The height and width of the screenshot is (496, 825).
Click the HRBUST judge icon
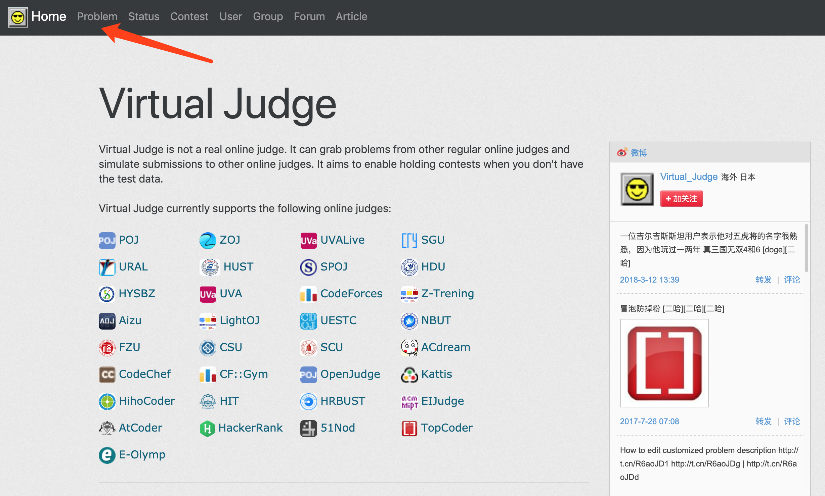(x=309, y=401)
